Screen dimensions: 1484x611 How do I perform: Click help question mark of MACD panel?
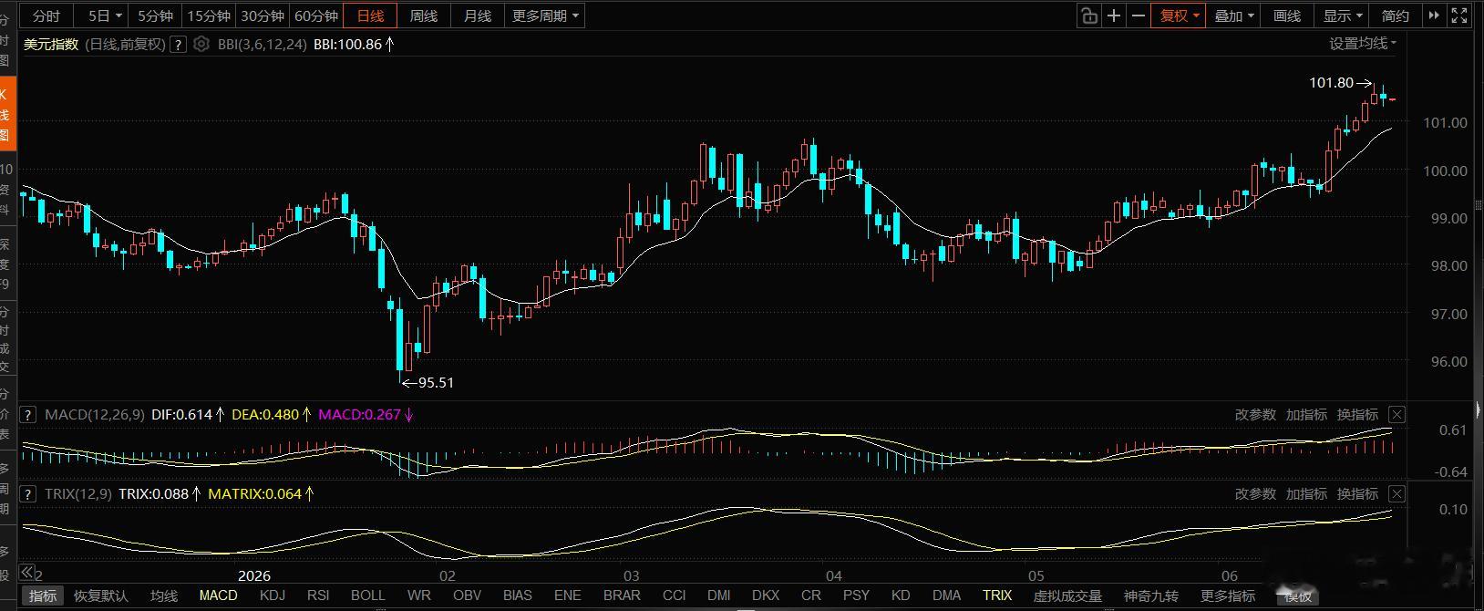[x=30, y=414]
